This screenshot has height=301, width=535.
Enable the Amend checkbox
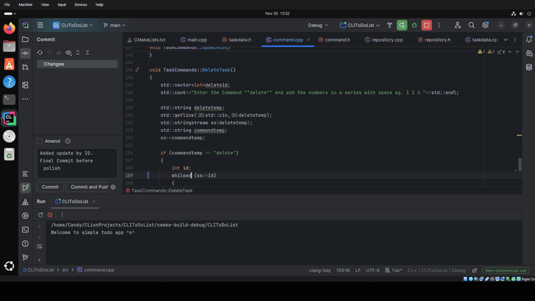(x=39, y=141)
